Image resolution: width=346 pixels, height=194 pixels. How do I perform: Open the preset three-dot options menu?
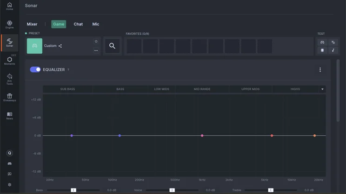96,50
